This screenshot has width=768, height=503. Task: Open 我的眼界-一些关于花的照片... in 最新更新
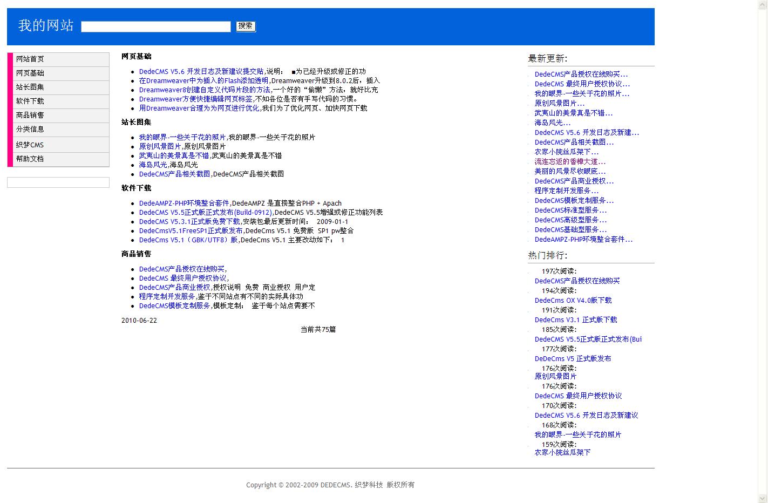point(582,93)
